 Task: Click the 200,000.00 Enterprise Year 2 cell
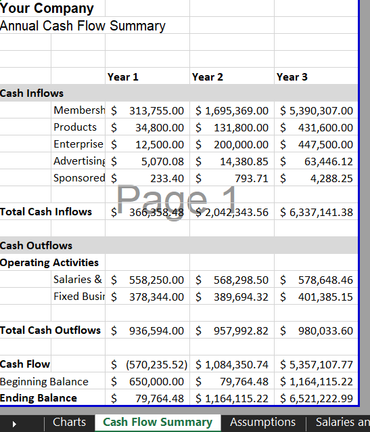pyautogui.click(x=232, y=144)
